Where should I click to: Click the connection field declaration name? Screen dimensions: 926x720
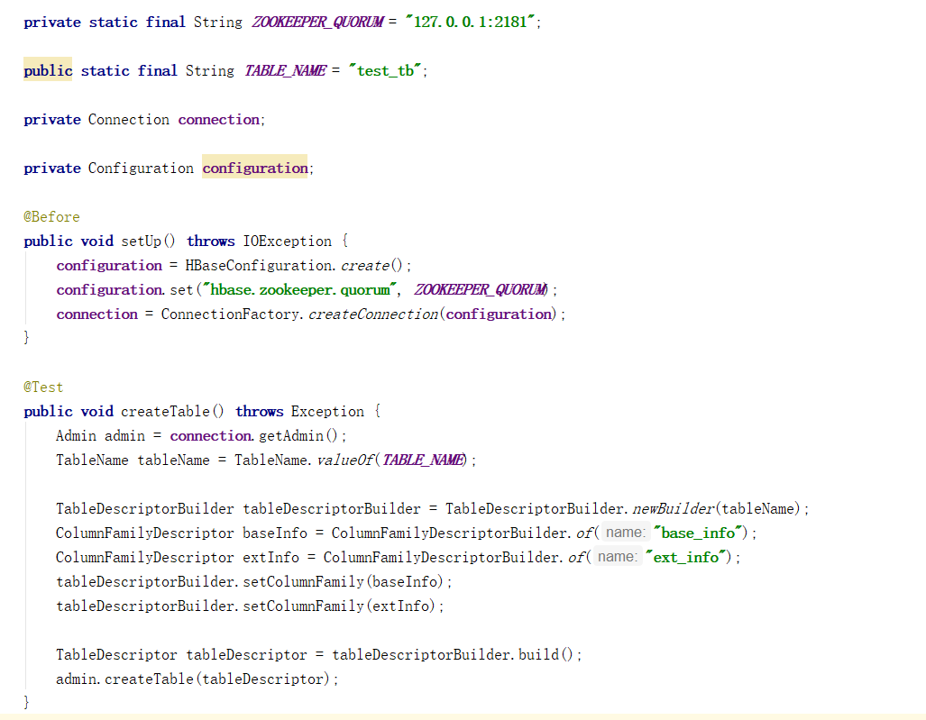(x=218, y=120)
